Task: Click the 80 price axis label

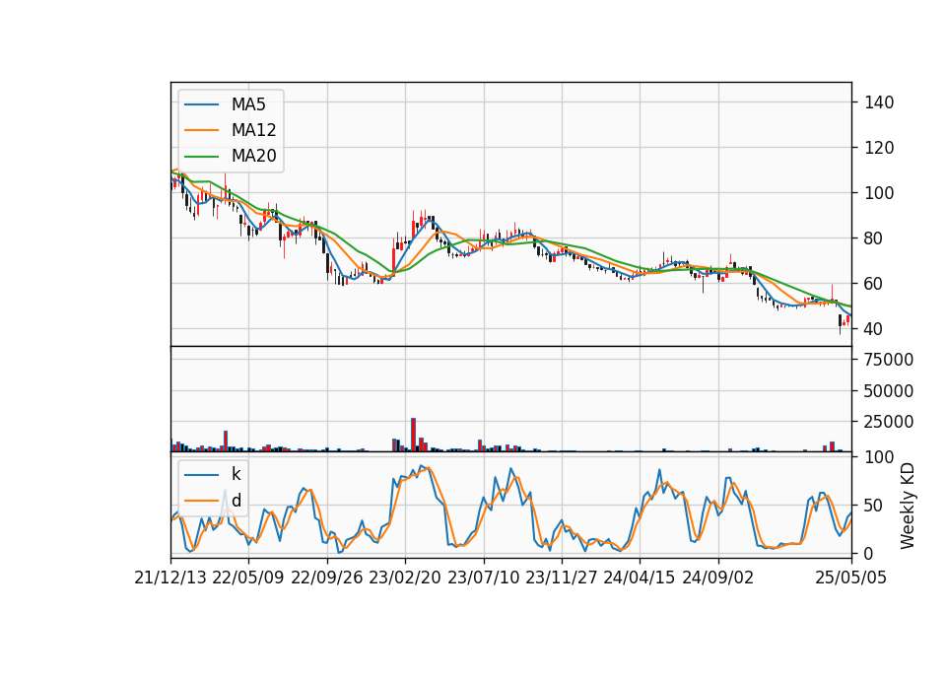Action: 874,238
